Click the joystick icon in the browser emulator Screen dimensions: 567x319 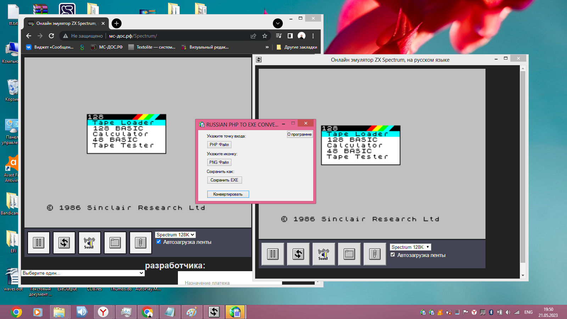(x=141, y=243)
